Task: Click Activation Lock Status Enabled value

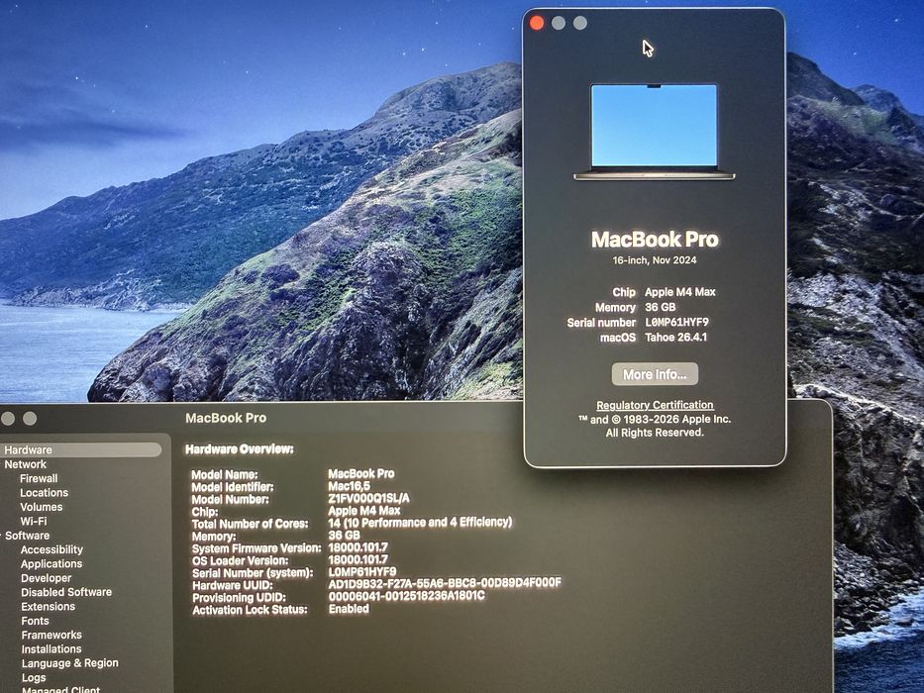Action: 349,609
